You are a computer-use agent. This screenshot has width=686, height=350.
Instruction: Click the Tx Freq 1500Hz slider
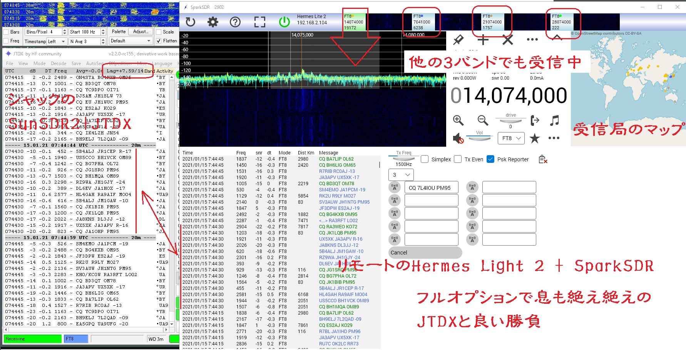[403, 159]
